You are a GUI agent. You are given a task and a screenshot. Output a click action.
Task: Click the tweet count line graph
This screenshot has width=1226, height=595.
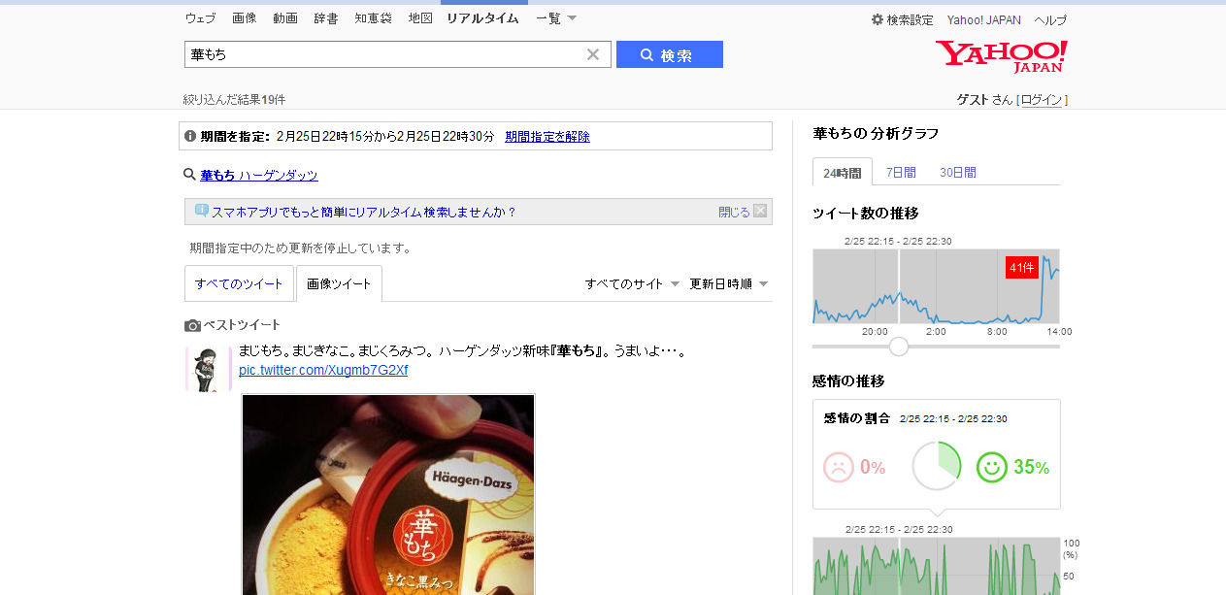point(936,286)
